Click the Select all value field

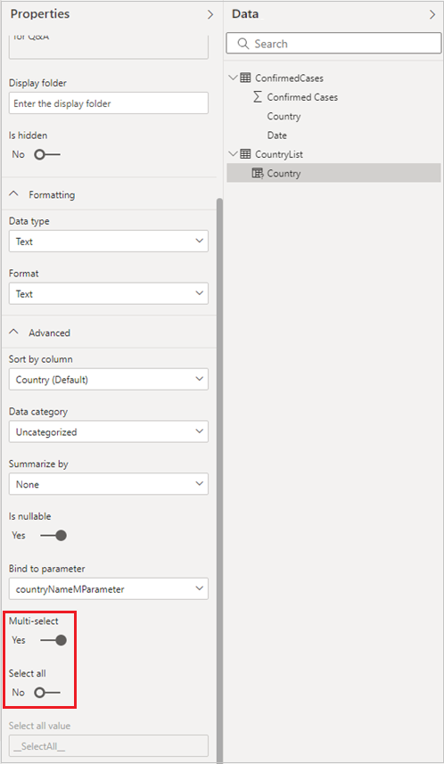(109, 746)
